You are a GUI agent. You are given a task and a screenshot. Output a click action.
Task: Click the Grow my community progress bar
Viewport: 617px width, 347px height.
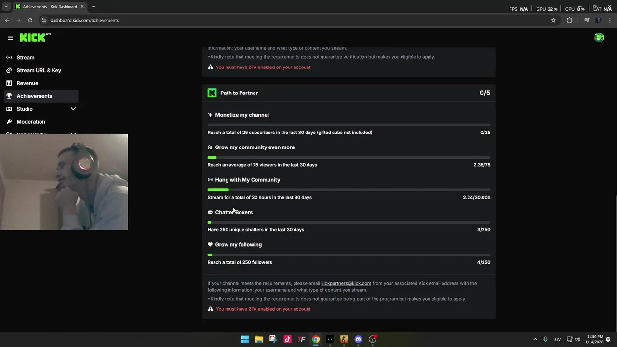349,157
